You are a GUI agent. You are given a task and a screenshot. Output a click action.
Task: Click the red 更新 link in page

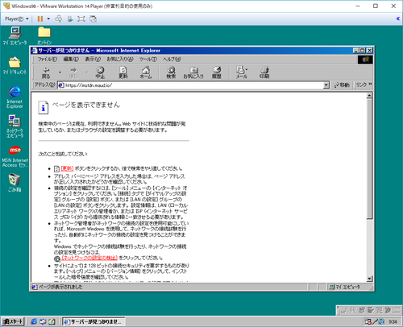[67, 168]
